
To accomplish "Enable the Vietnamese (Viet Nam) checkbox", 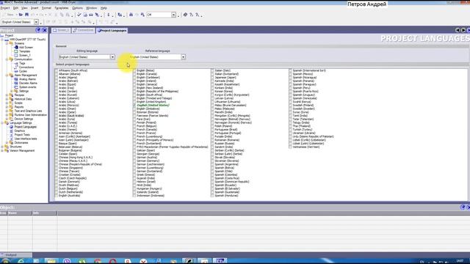I will tap(290, 147).
